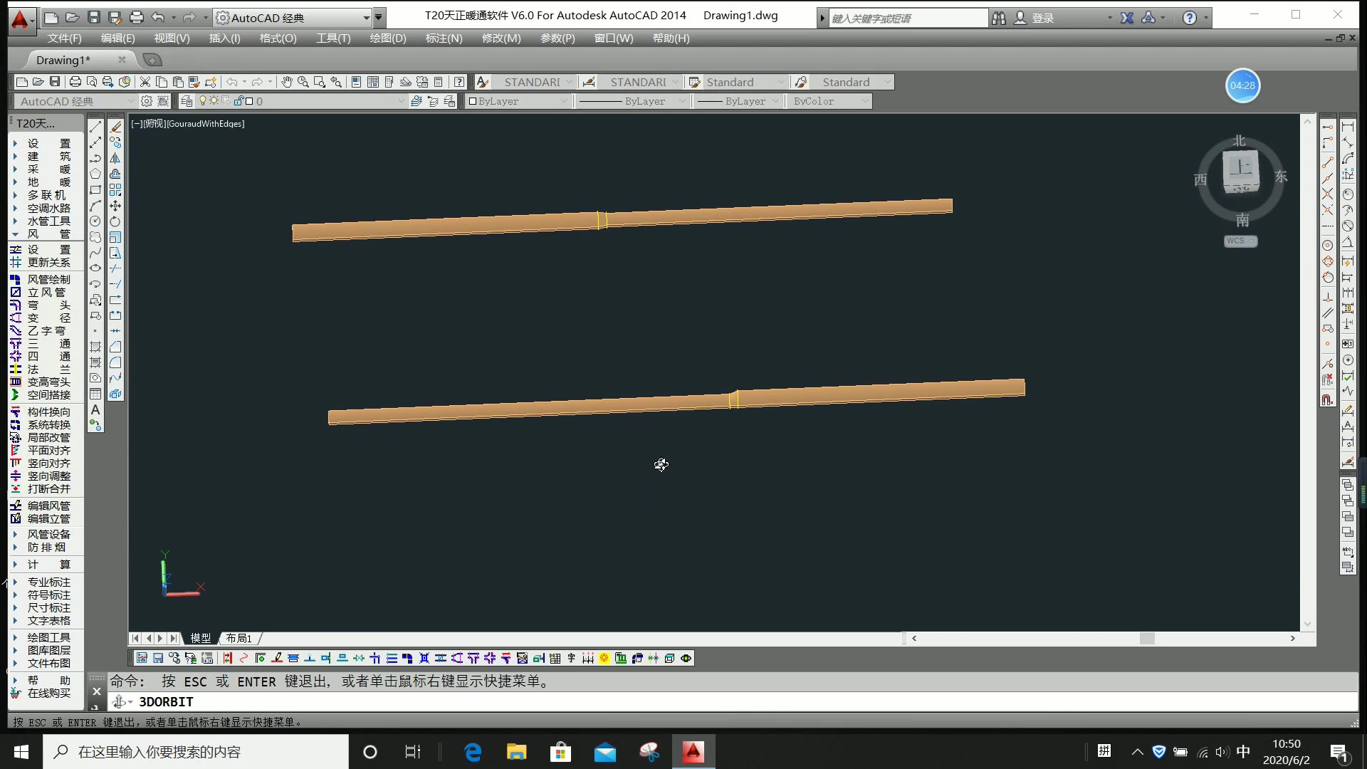Switch to the 布局1 layout tab
The height and width of the screenshot is (769, 1367).
coord(239,639)
